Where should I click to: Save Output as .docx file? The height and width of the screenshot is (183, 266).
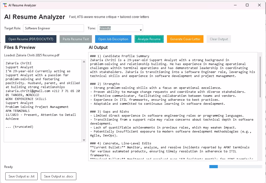pyautogui.click(x=59, y=176)
